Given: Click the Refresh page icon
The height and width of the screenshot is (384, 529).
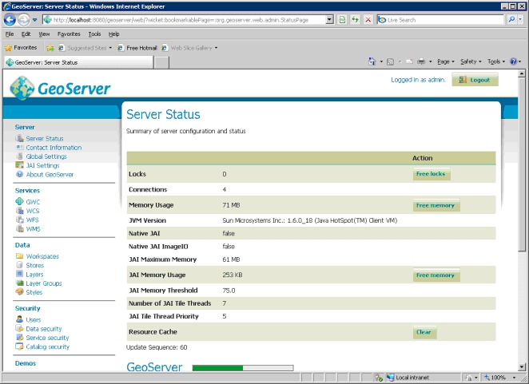Looking at the screenshot, I should (x=355, y=20).
